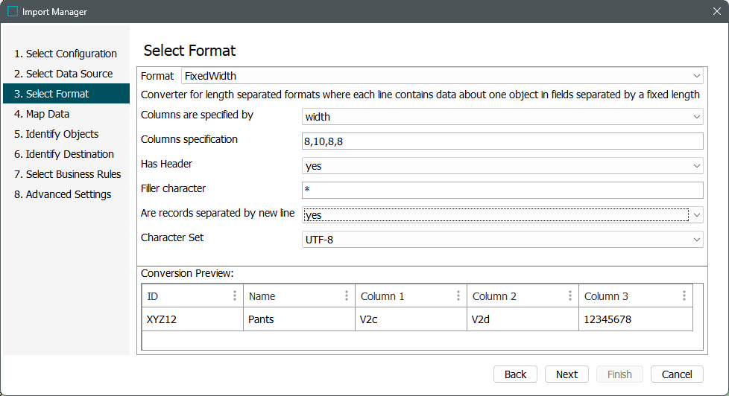The width and height of the screenshot is (729, 396).
Task: Click the Columns specification input field
Action: tap(502, 141)
